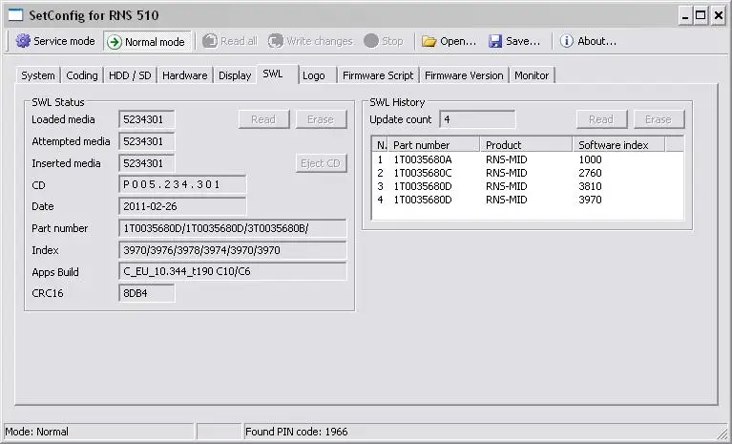Viewport: 732px width, 444px height.
Task: Click the Stop circle icon
Action: click(x=371, y=41)
